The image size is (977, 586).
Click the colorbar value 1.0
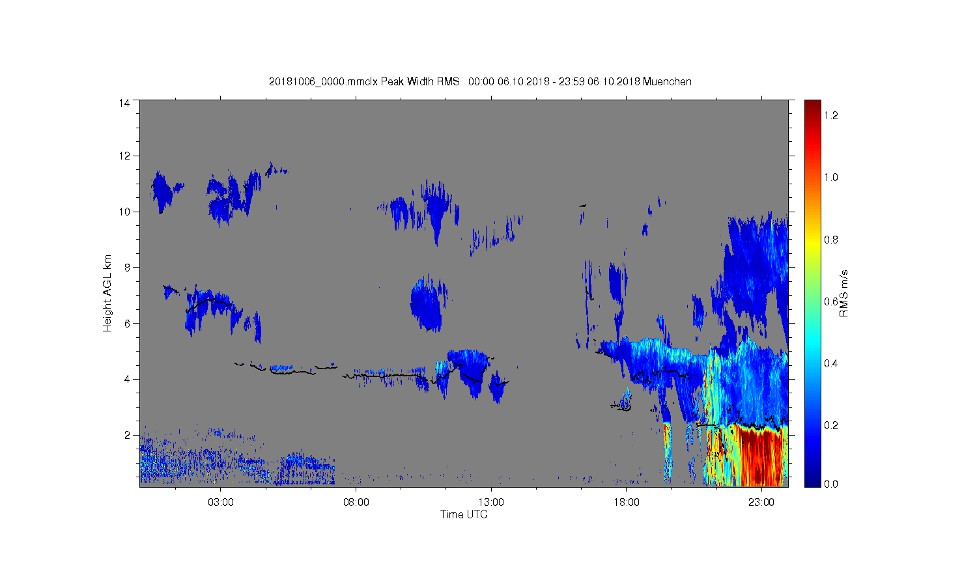tap(831, 177)
